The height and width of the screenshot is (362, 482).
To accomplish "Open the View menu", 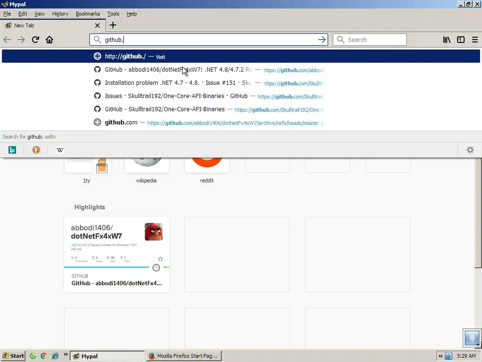I will click(x=40, y=14).
